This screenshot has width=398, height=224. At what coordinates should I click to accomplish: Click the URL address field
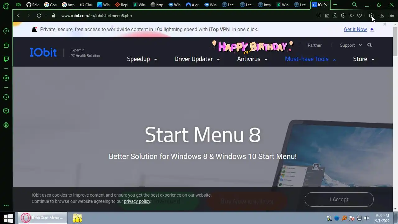187,16
